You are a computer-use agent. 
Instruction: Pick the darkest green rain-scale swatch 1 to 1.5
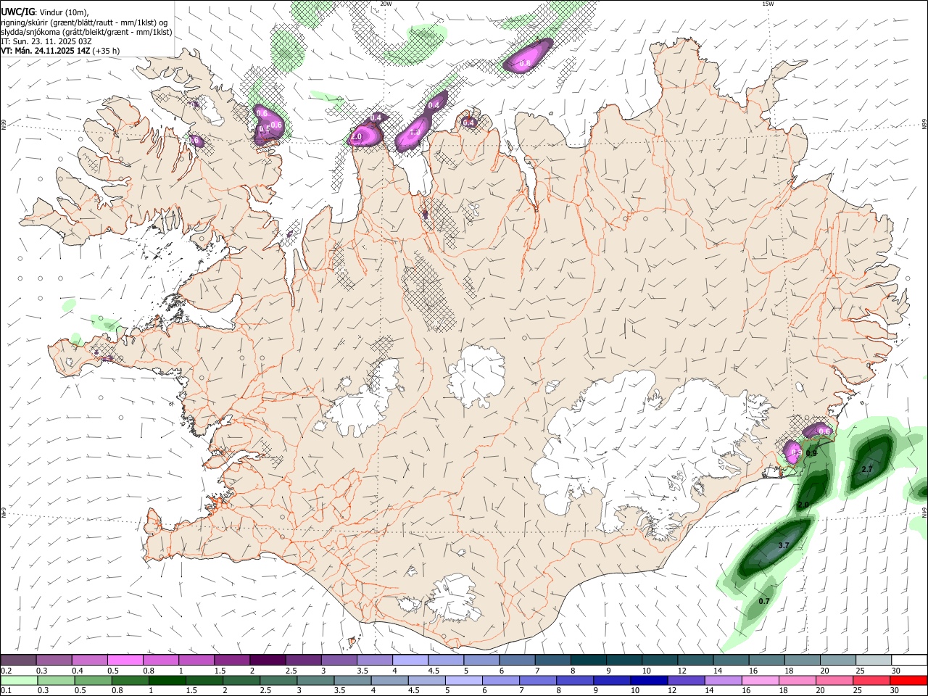point(167,680)
